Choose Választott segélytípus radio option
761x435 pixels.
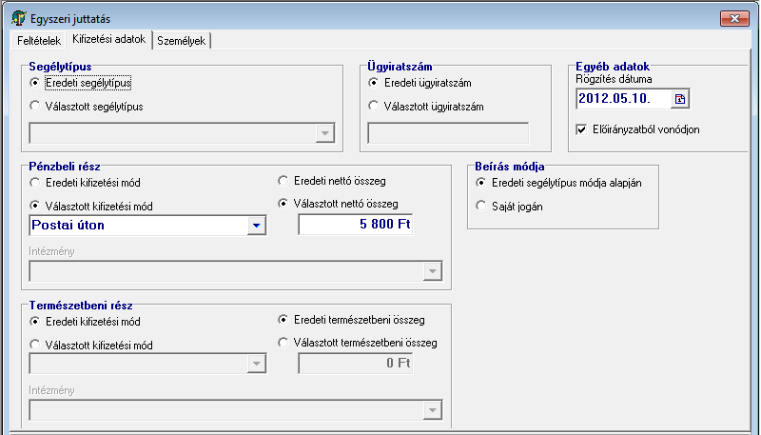[x=34, y=106]
